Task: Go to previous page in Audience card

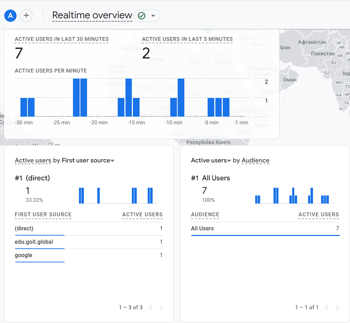Action: tap(327, 308)
